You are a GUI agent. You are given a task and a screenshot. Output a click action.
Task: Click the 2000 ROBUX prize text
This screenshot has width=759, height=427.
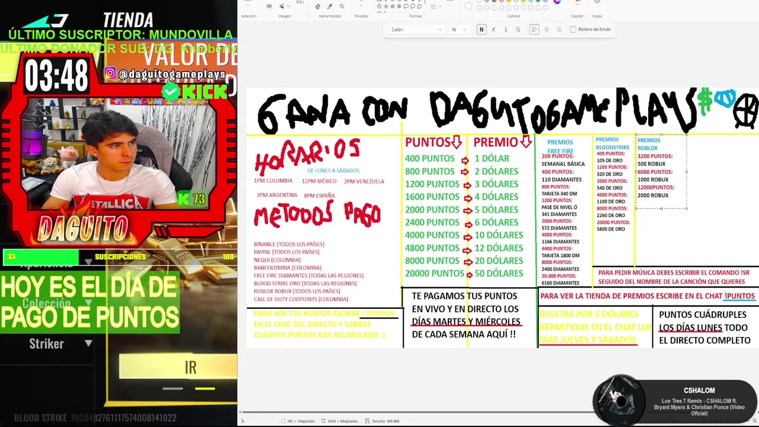tap(653, 195)
